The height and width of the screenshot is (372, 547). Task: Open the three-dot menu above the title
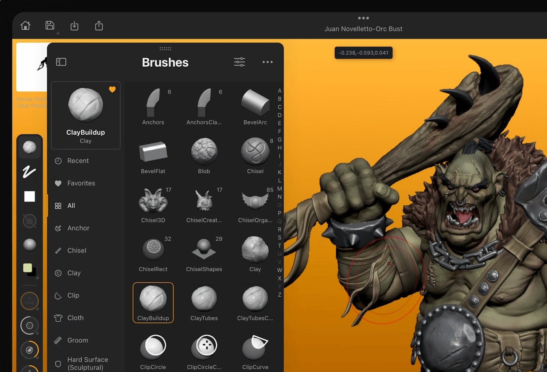(363, 18)
